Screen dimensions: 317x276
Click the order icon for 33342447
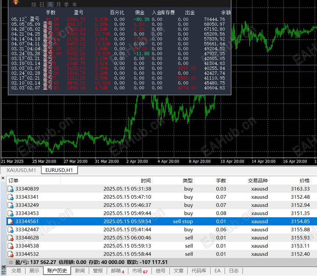tap(10, 230)
